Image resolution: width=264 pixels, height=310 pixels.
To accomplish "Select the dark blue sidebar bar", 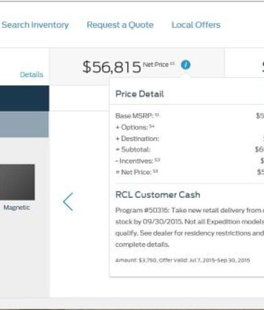I will click(x=24, y=98).
